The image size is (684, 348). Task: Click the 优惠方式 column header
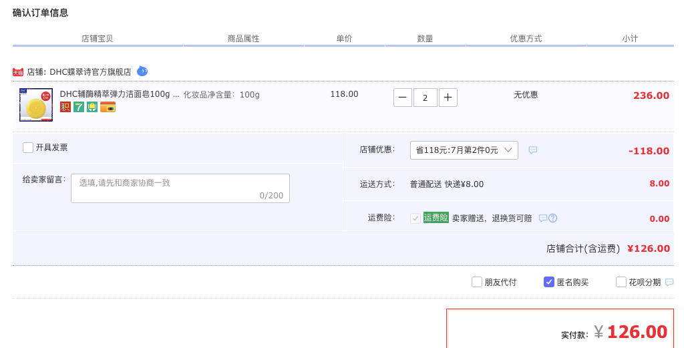(526, 38)
